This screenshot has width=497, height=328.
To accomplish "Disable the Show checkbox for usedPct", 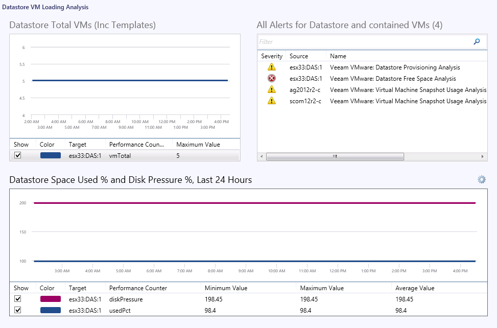I will click(x=19, y=310).
